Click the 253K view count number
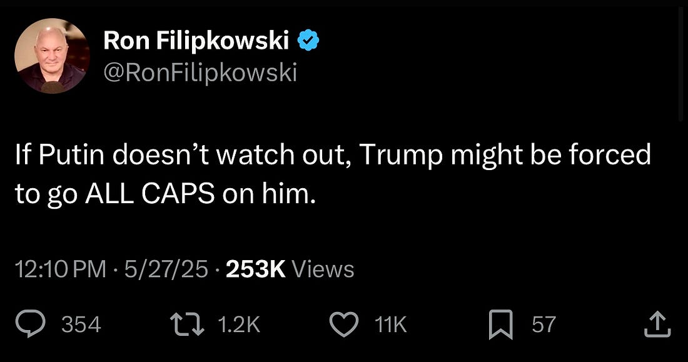 (x=255, y=269)
